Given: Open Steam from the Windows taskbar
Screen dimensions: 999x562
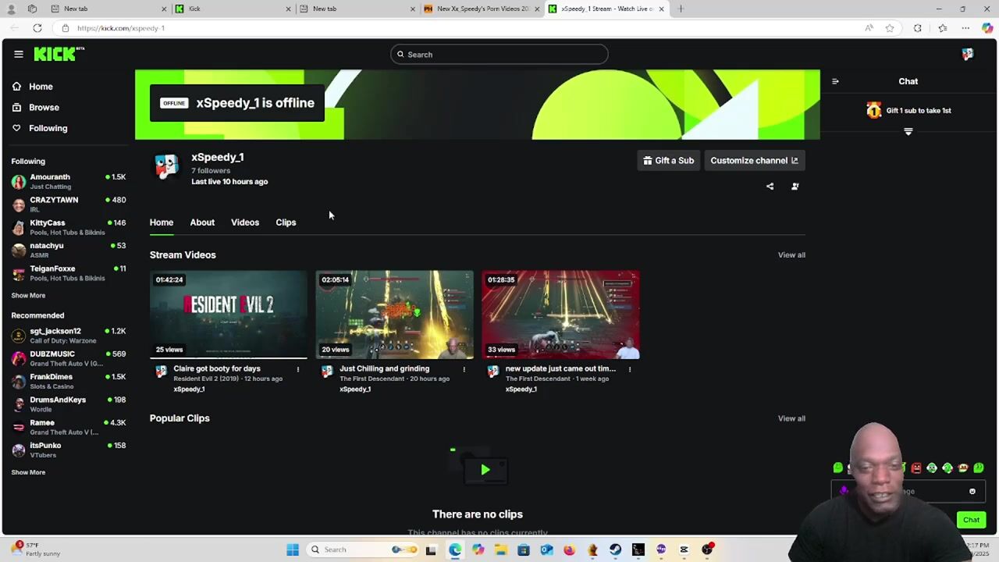Looking at the screenshot, I should click(615, 550).
